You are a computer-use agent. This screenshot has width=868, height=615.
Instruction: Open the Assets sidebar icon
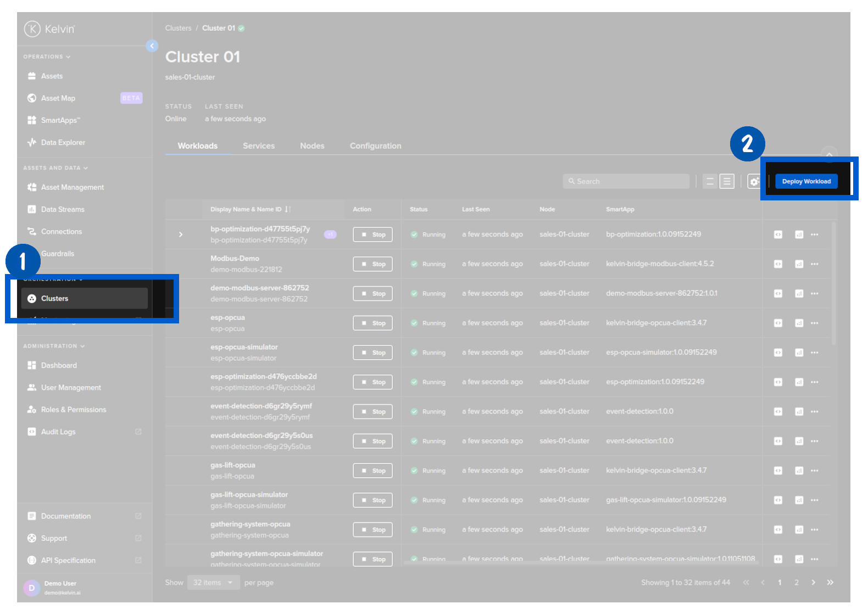point(32,76)
